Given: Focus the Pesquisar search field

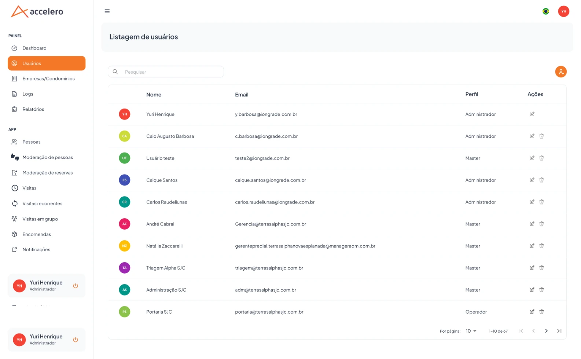Looking at the screenshot, I should coord(166,72).
